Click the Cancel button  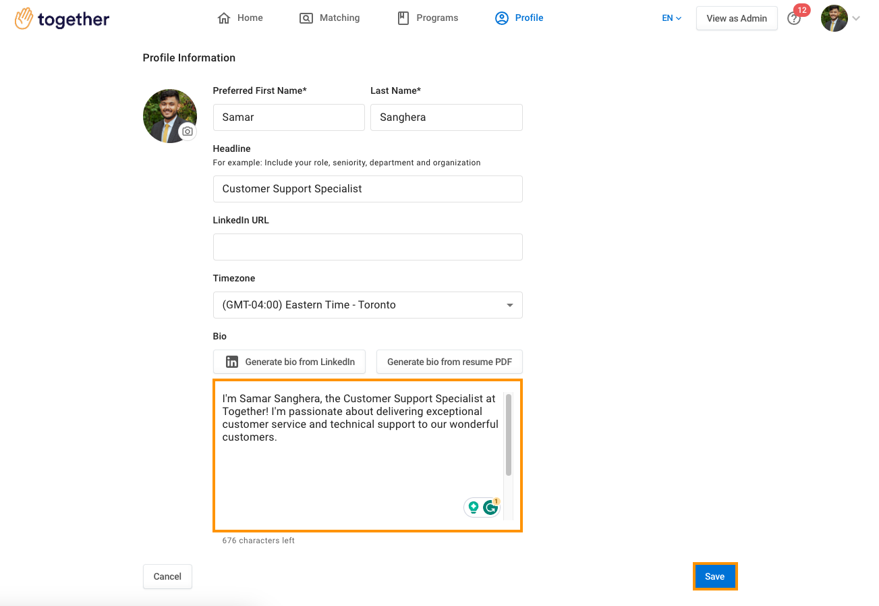(x=167, y=576)
